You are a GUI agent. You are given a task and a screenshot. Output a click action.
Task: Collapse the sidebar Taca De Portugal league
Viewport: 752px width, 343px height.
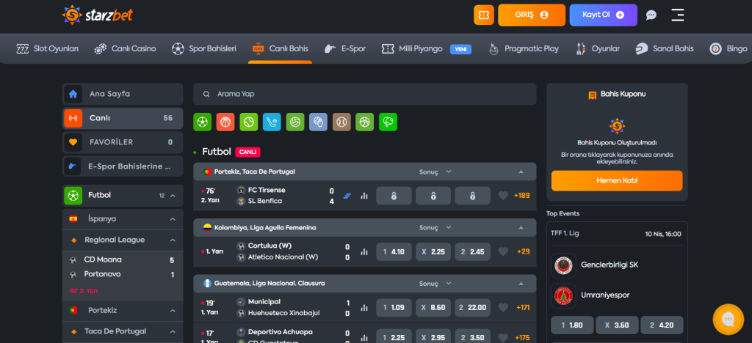click(173, 331)
